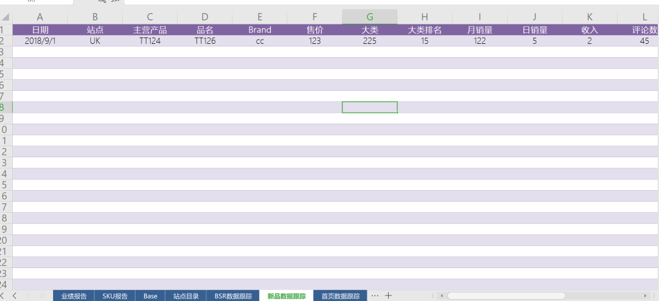The height and width of the screenshot is (301, 659).
Task: Select the cell containing TT126
Action: 204,41
